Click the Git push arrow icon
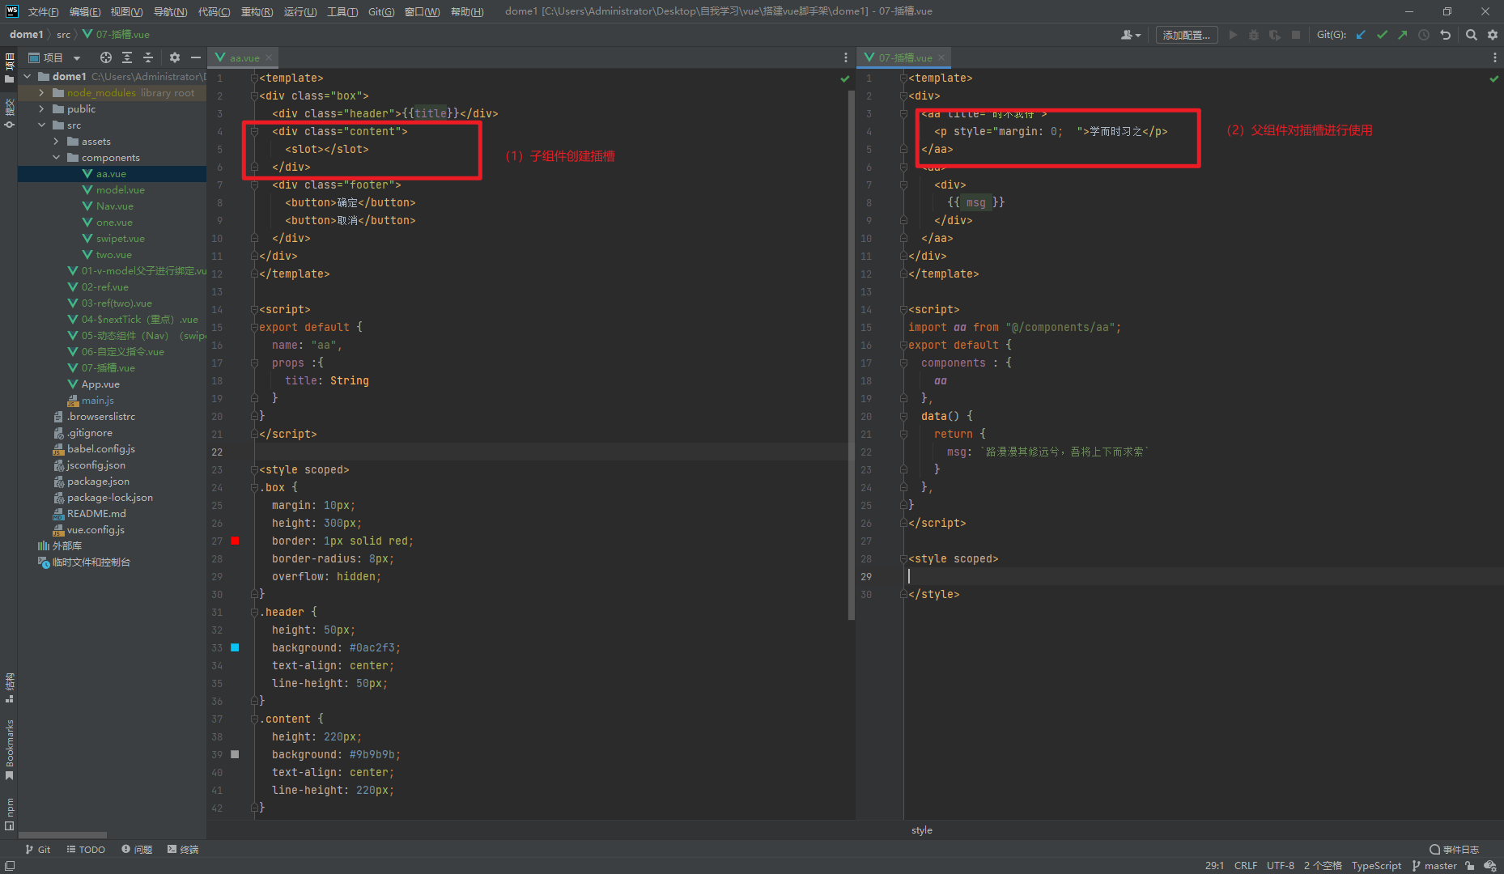The height and width of the screenshot is (874, 1504). click(1402, 35)
